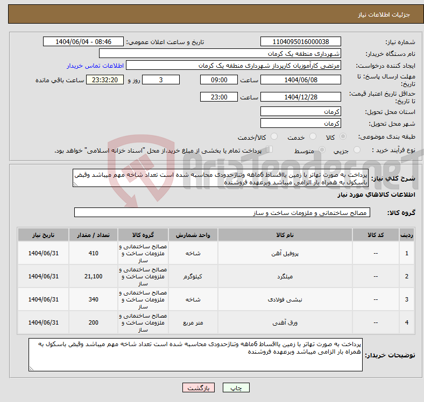Click the گروه کالا column header
This screenshot has width=424, height=402.
pos(143,235)
